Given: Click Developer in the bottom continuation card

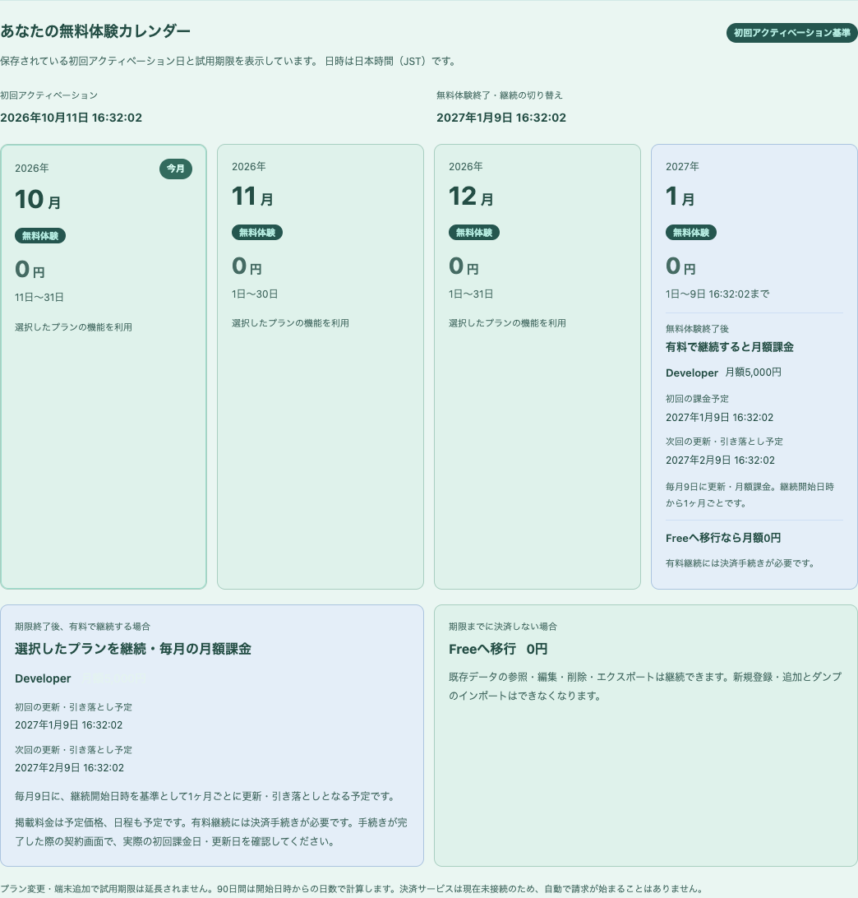Looking at the screenshot, I should click(43, 678).
